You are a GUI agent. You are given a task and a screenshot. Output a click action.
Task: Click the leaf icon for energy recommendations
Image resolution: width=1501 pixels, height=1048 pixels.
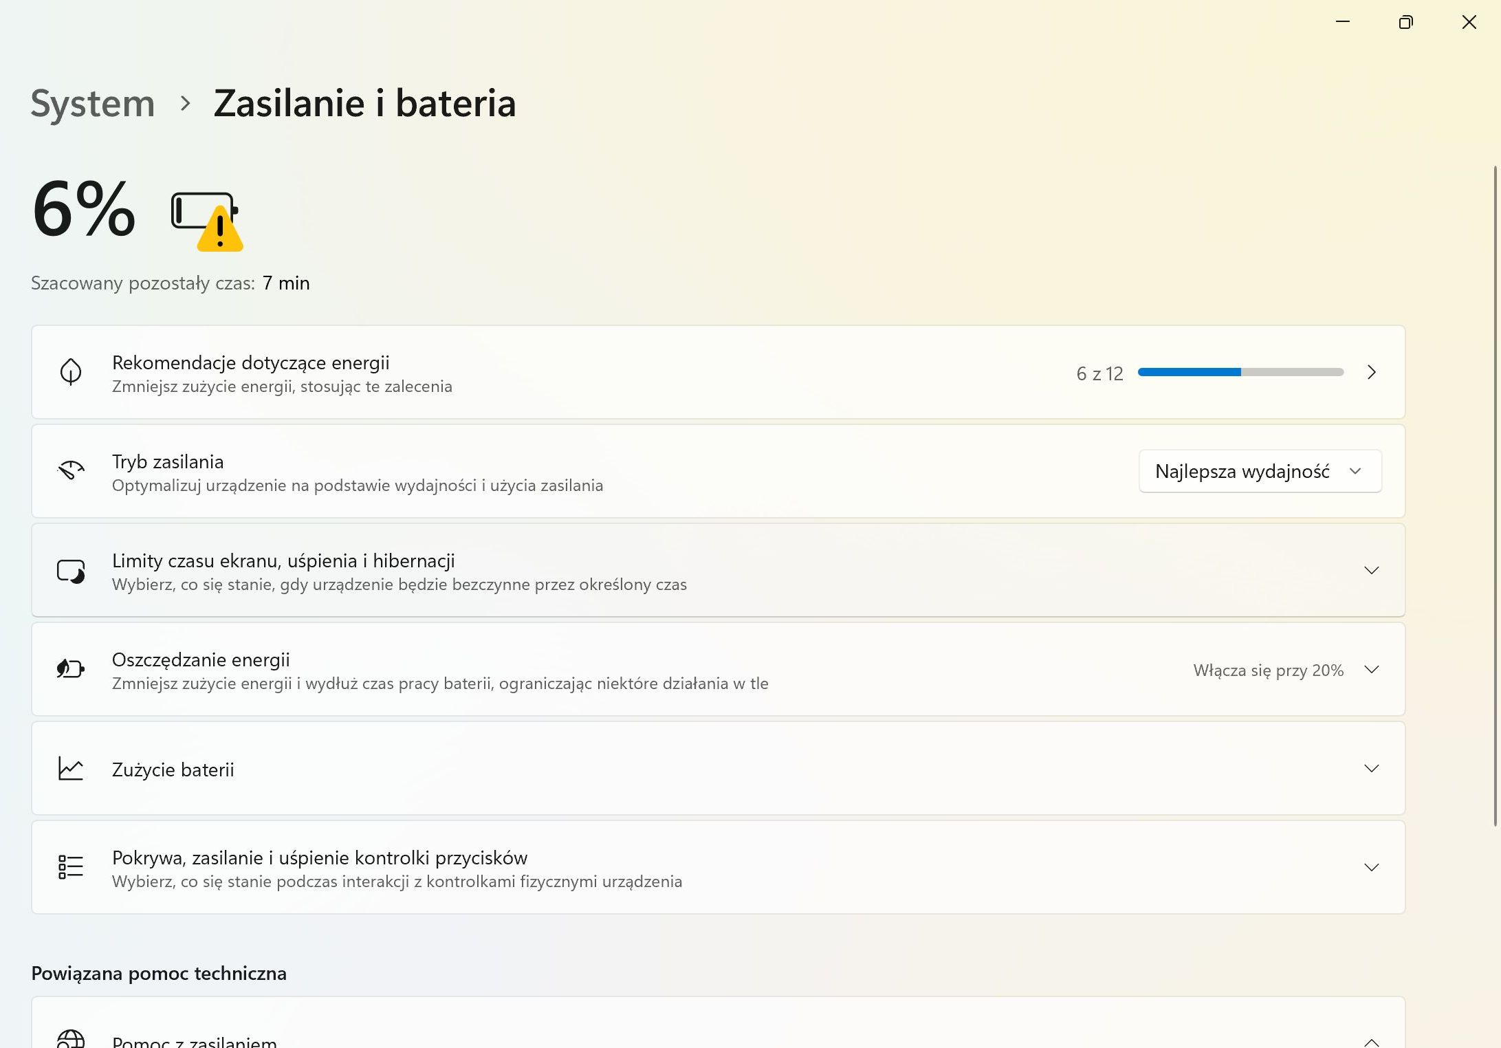pos(71,372)
